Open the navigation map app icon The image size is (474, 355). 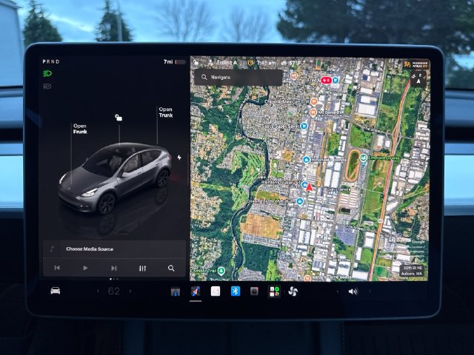click(196, 291)
